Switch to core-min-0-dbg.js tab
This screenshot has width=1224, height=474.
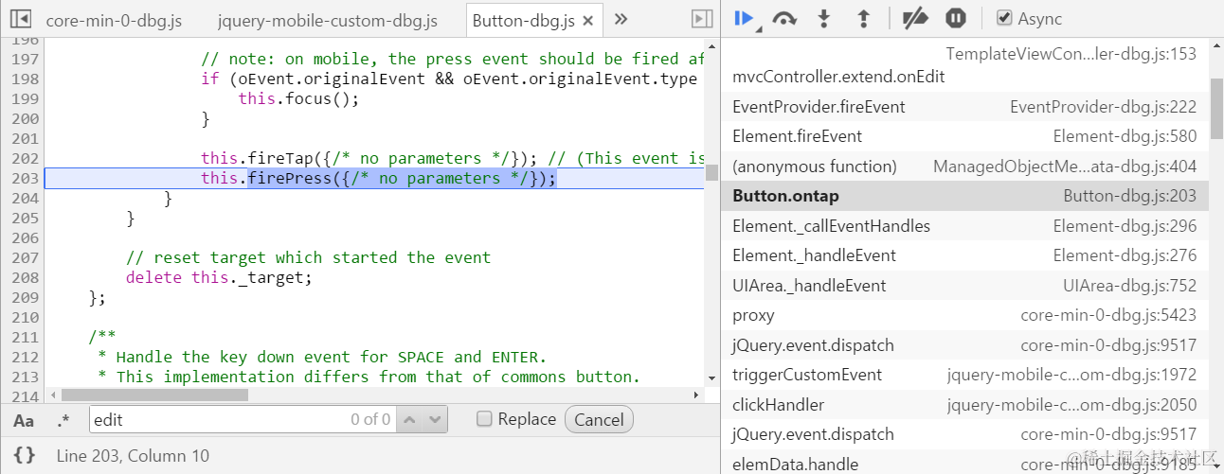click(114, 20)
